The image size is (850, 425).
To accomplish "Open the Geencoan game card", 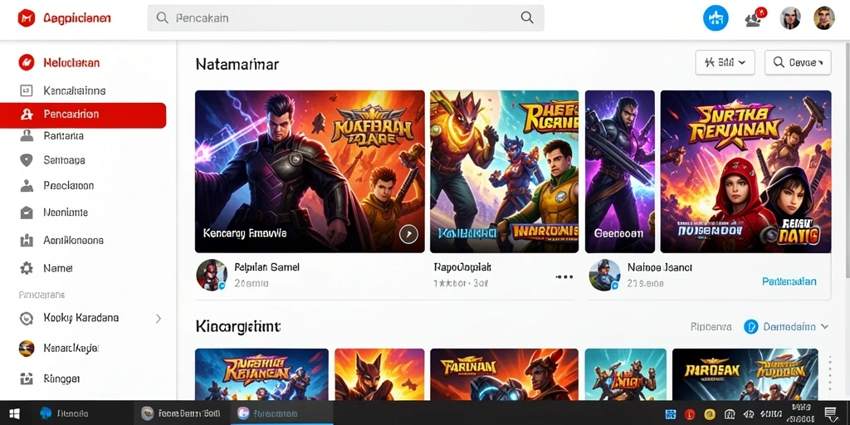I will (619, 171).
